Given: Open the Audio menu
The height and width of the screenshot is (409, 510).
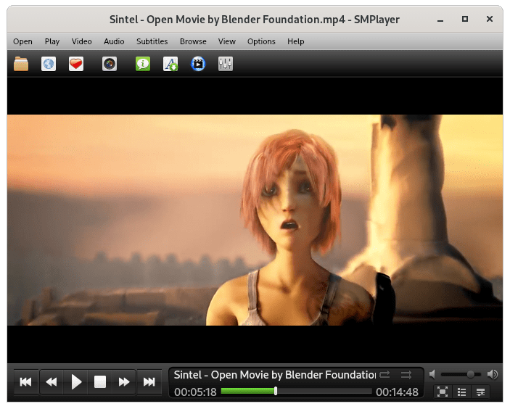Looking at the screenshot, I should (x=114, y=41).
